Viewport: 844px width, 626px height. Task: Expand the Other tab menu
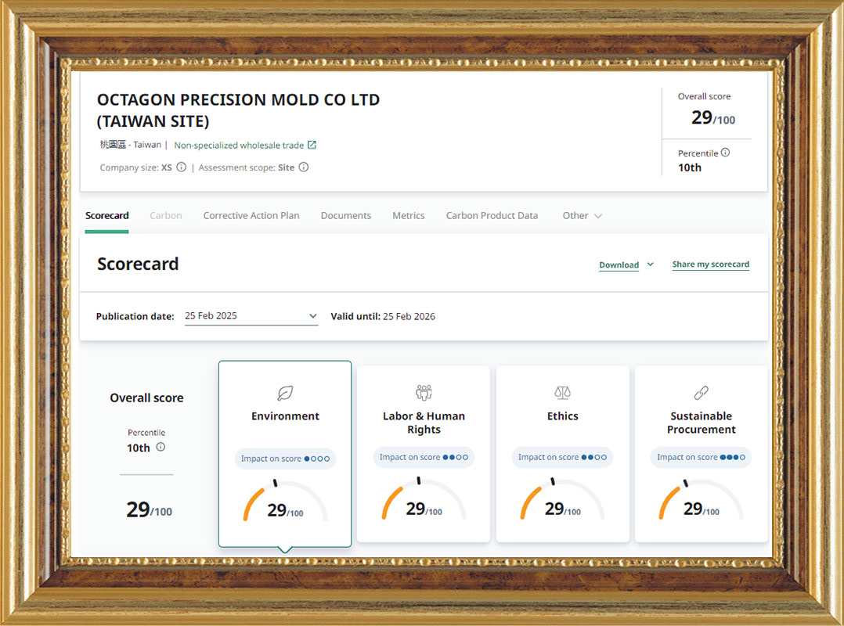583,216
